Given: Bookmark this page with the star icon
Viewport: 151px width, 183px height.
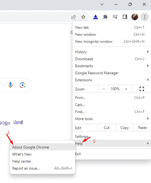Looking at the screenshot, I should 83,17.
